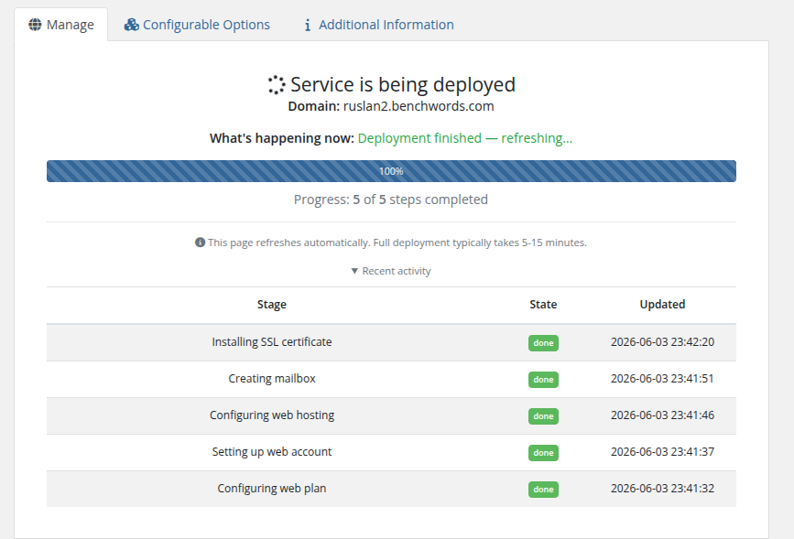Click done badge for Configuring web plan
Viewport: 794px width, 539px height.
click(x=543, y=490)
